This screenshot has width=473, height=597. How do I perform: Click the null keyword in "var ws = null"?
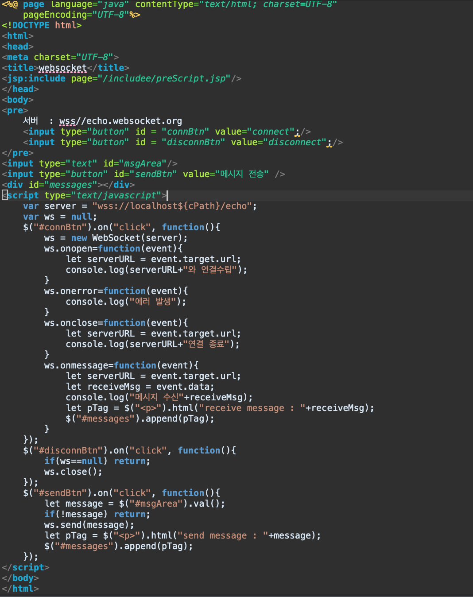81,217
